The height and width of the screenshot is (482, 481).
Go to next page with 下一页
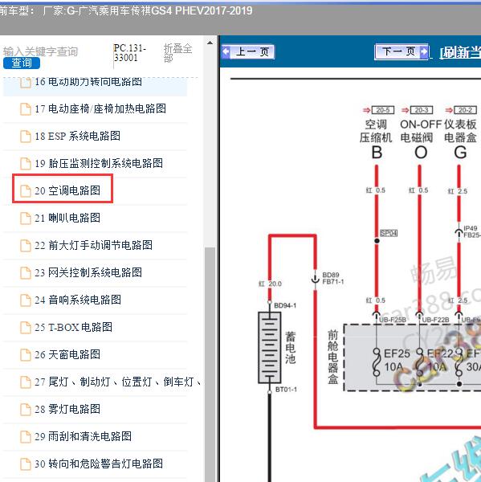(x=401, y=51)
